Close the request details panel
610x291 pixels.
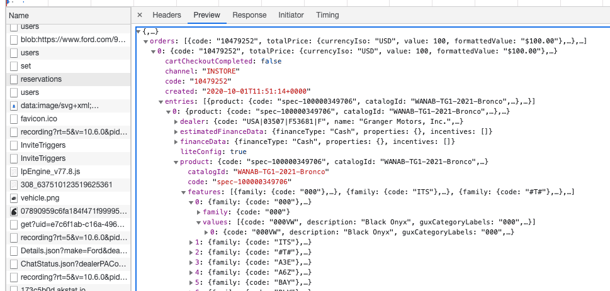140,15
